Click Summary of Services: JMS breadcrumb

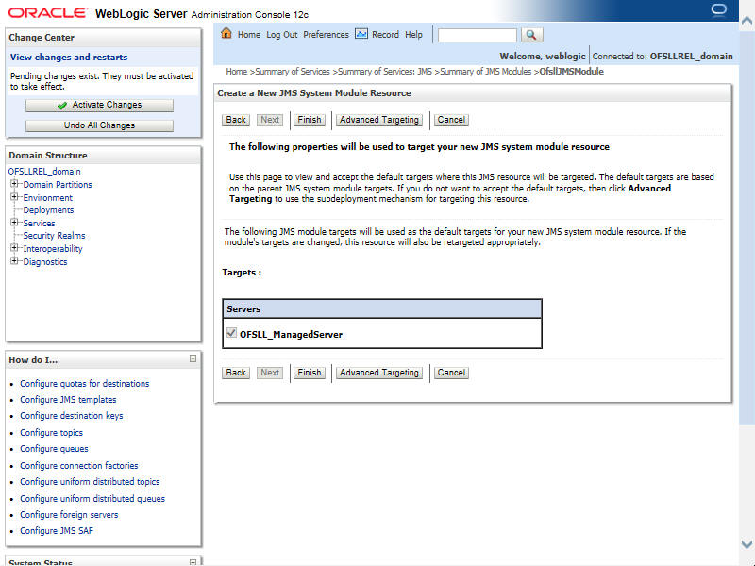385,72
